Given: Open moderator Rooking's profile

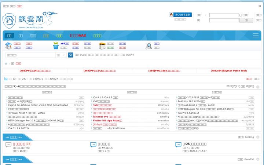Looking at the screenshot, I should point(249,137).
